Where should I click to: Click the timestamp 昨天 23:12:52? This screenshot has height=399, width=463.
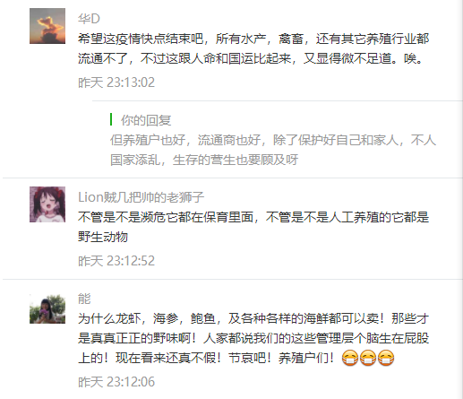(116, 261)
